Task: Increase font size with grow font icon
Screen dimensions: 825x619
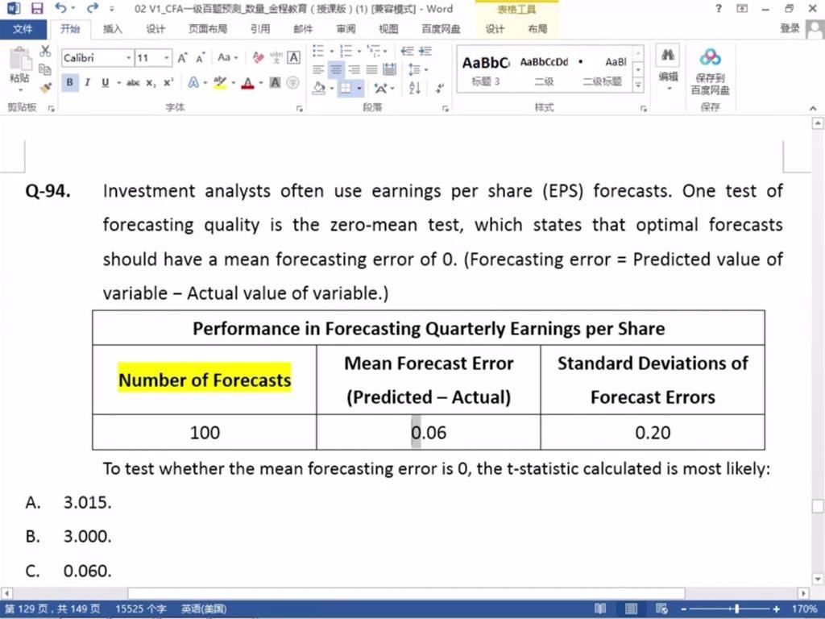Action: coord(183,58)
